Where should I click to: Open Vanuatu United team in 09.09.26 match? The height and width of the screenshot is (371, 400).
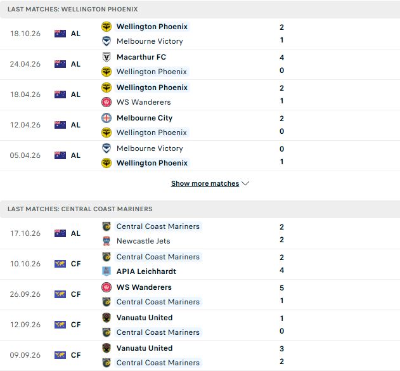[x=145, y=348]
